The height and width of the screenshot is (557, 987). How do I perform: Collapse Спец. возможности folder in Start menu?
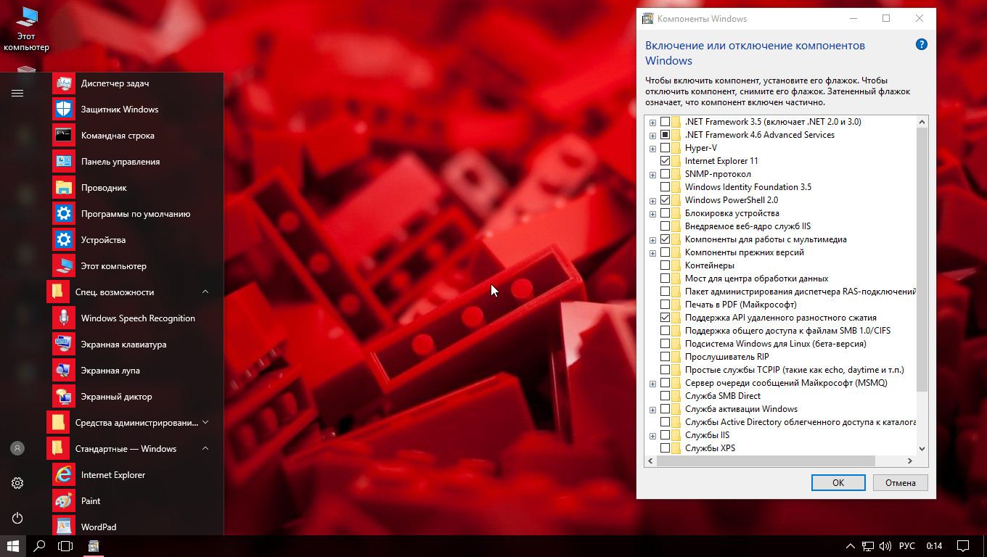coord(205,292)
